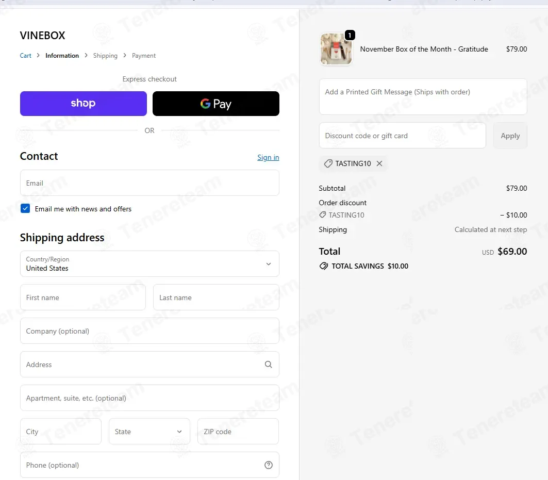This screenshot has width=548, height=480.
Task: Go back to Cart breadcrumb
Action: coord(25,56)
